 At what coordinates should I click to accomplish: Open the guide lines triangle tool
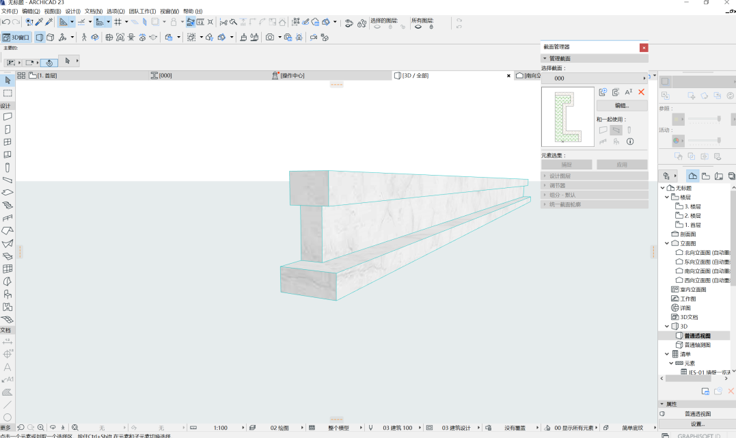[64, 22]
